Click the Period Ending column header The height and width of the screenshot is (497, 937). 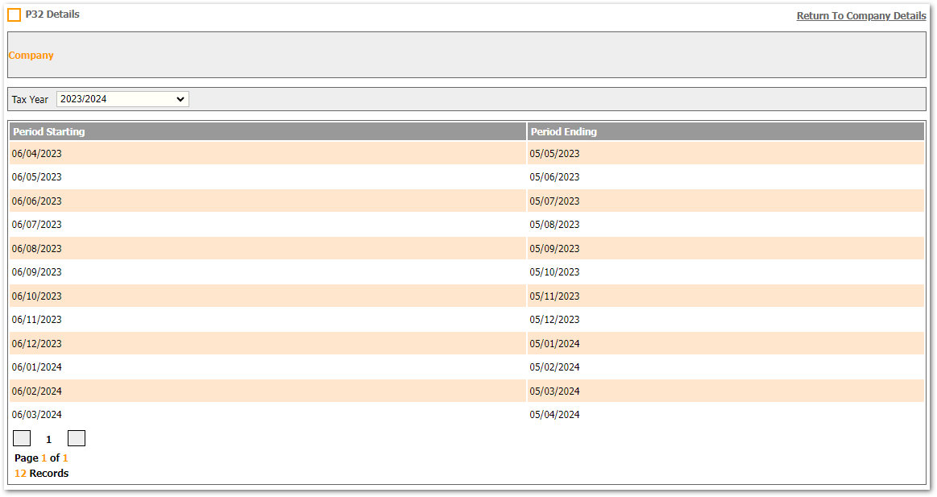[x=563, y=131]
